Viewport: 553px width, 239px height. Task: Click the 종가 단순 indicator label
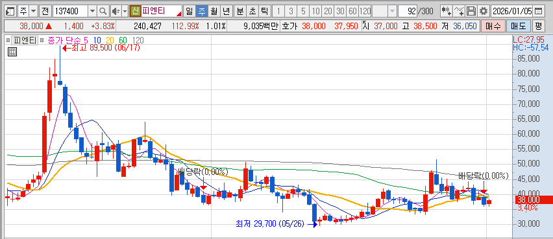64,40
